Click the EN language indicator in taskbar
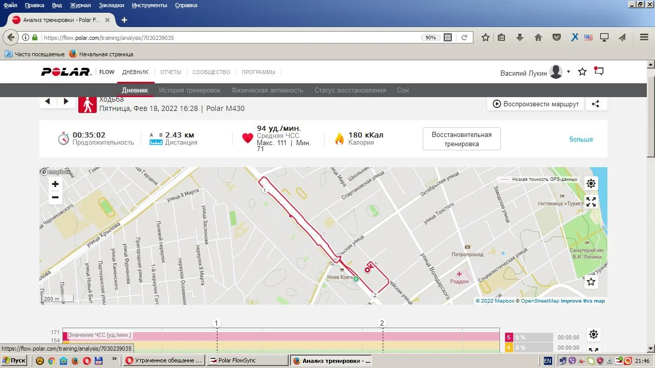 [548, 360]
